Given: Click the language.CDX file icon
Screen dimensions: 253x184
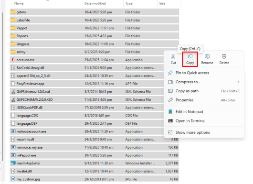Looking at the screenshot, I should (x=13, y=115).
